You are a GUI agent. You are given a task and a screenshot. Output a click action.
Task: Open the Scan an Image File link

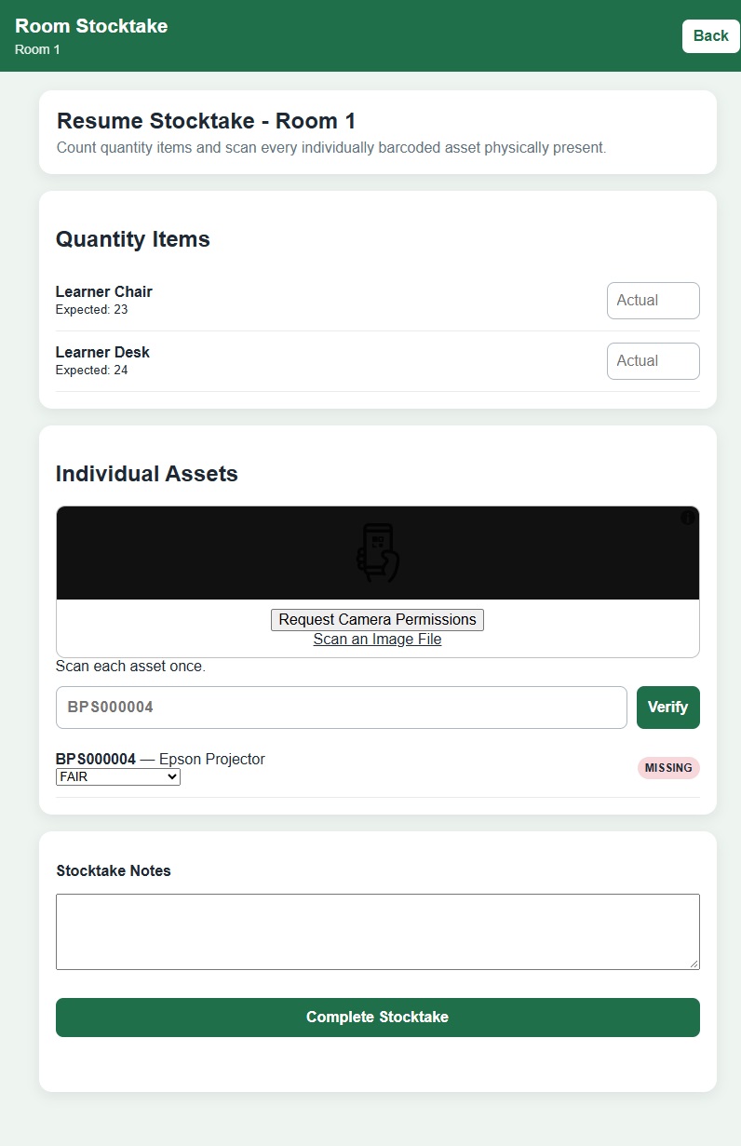click(x=377, y=640)
